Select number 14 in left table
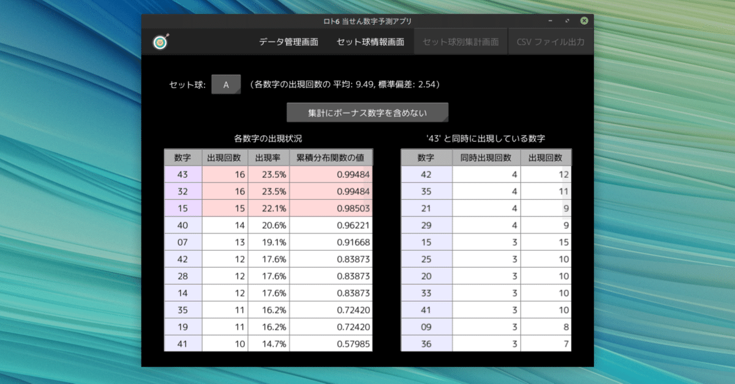Image resolution: width=735 pixels, height=384 pixels. 183,293
